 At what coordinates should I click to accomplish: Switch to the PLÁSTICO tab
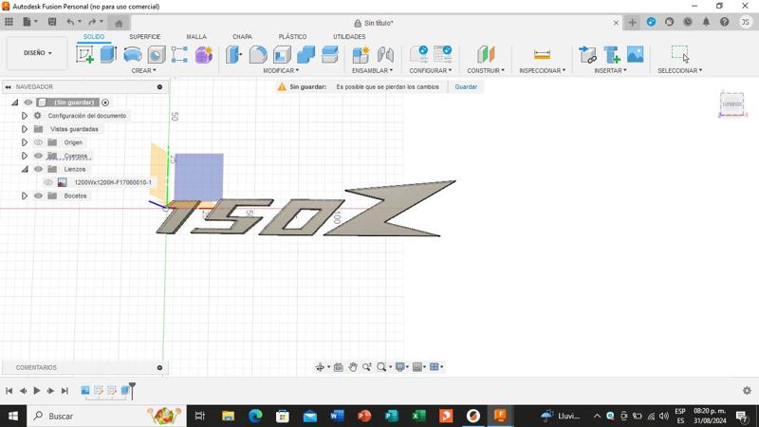coord(292,37)
